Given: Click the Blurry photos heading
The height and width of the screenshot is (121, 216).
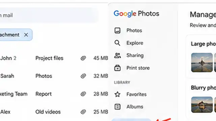Looking at the screenshot, I should (204, 88).
